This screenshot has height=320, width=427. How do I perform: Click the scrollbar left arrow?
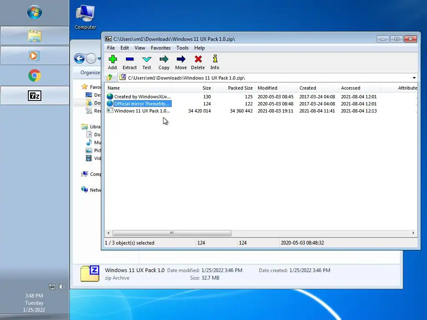pyautogui.click(x=108, y=233)
